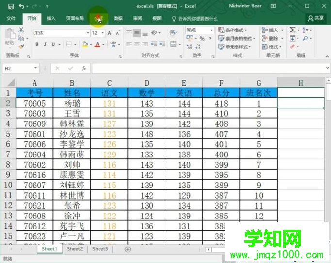
Task: Open the 单元格样式 cell styles menu
Action: 234,47
